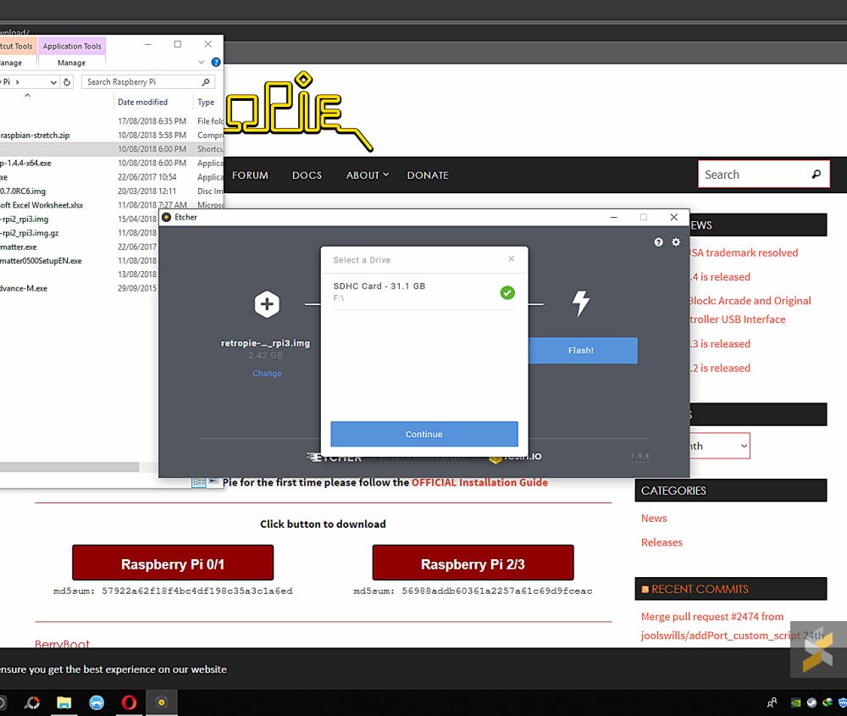Screen dimensions: 847x716
Task: Open the Releases category link
Action: click(x=662, y=542)
